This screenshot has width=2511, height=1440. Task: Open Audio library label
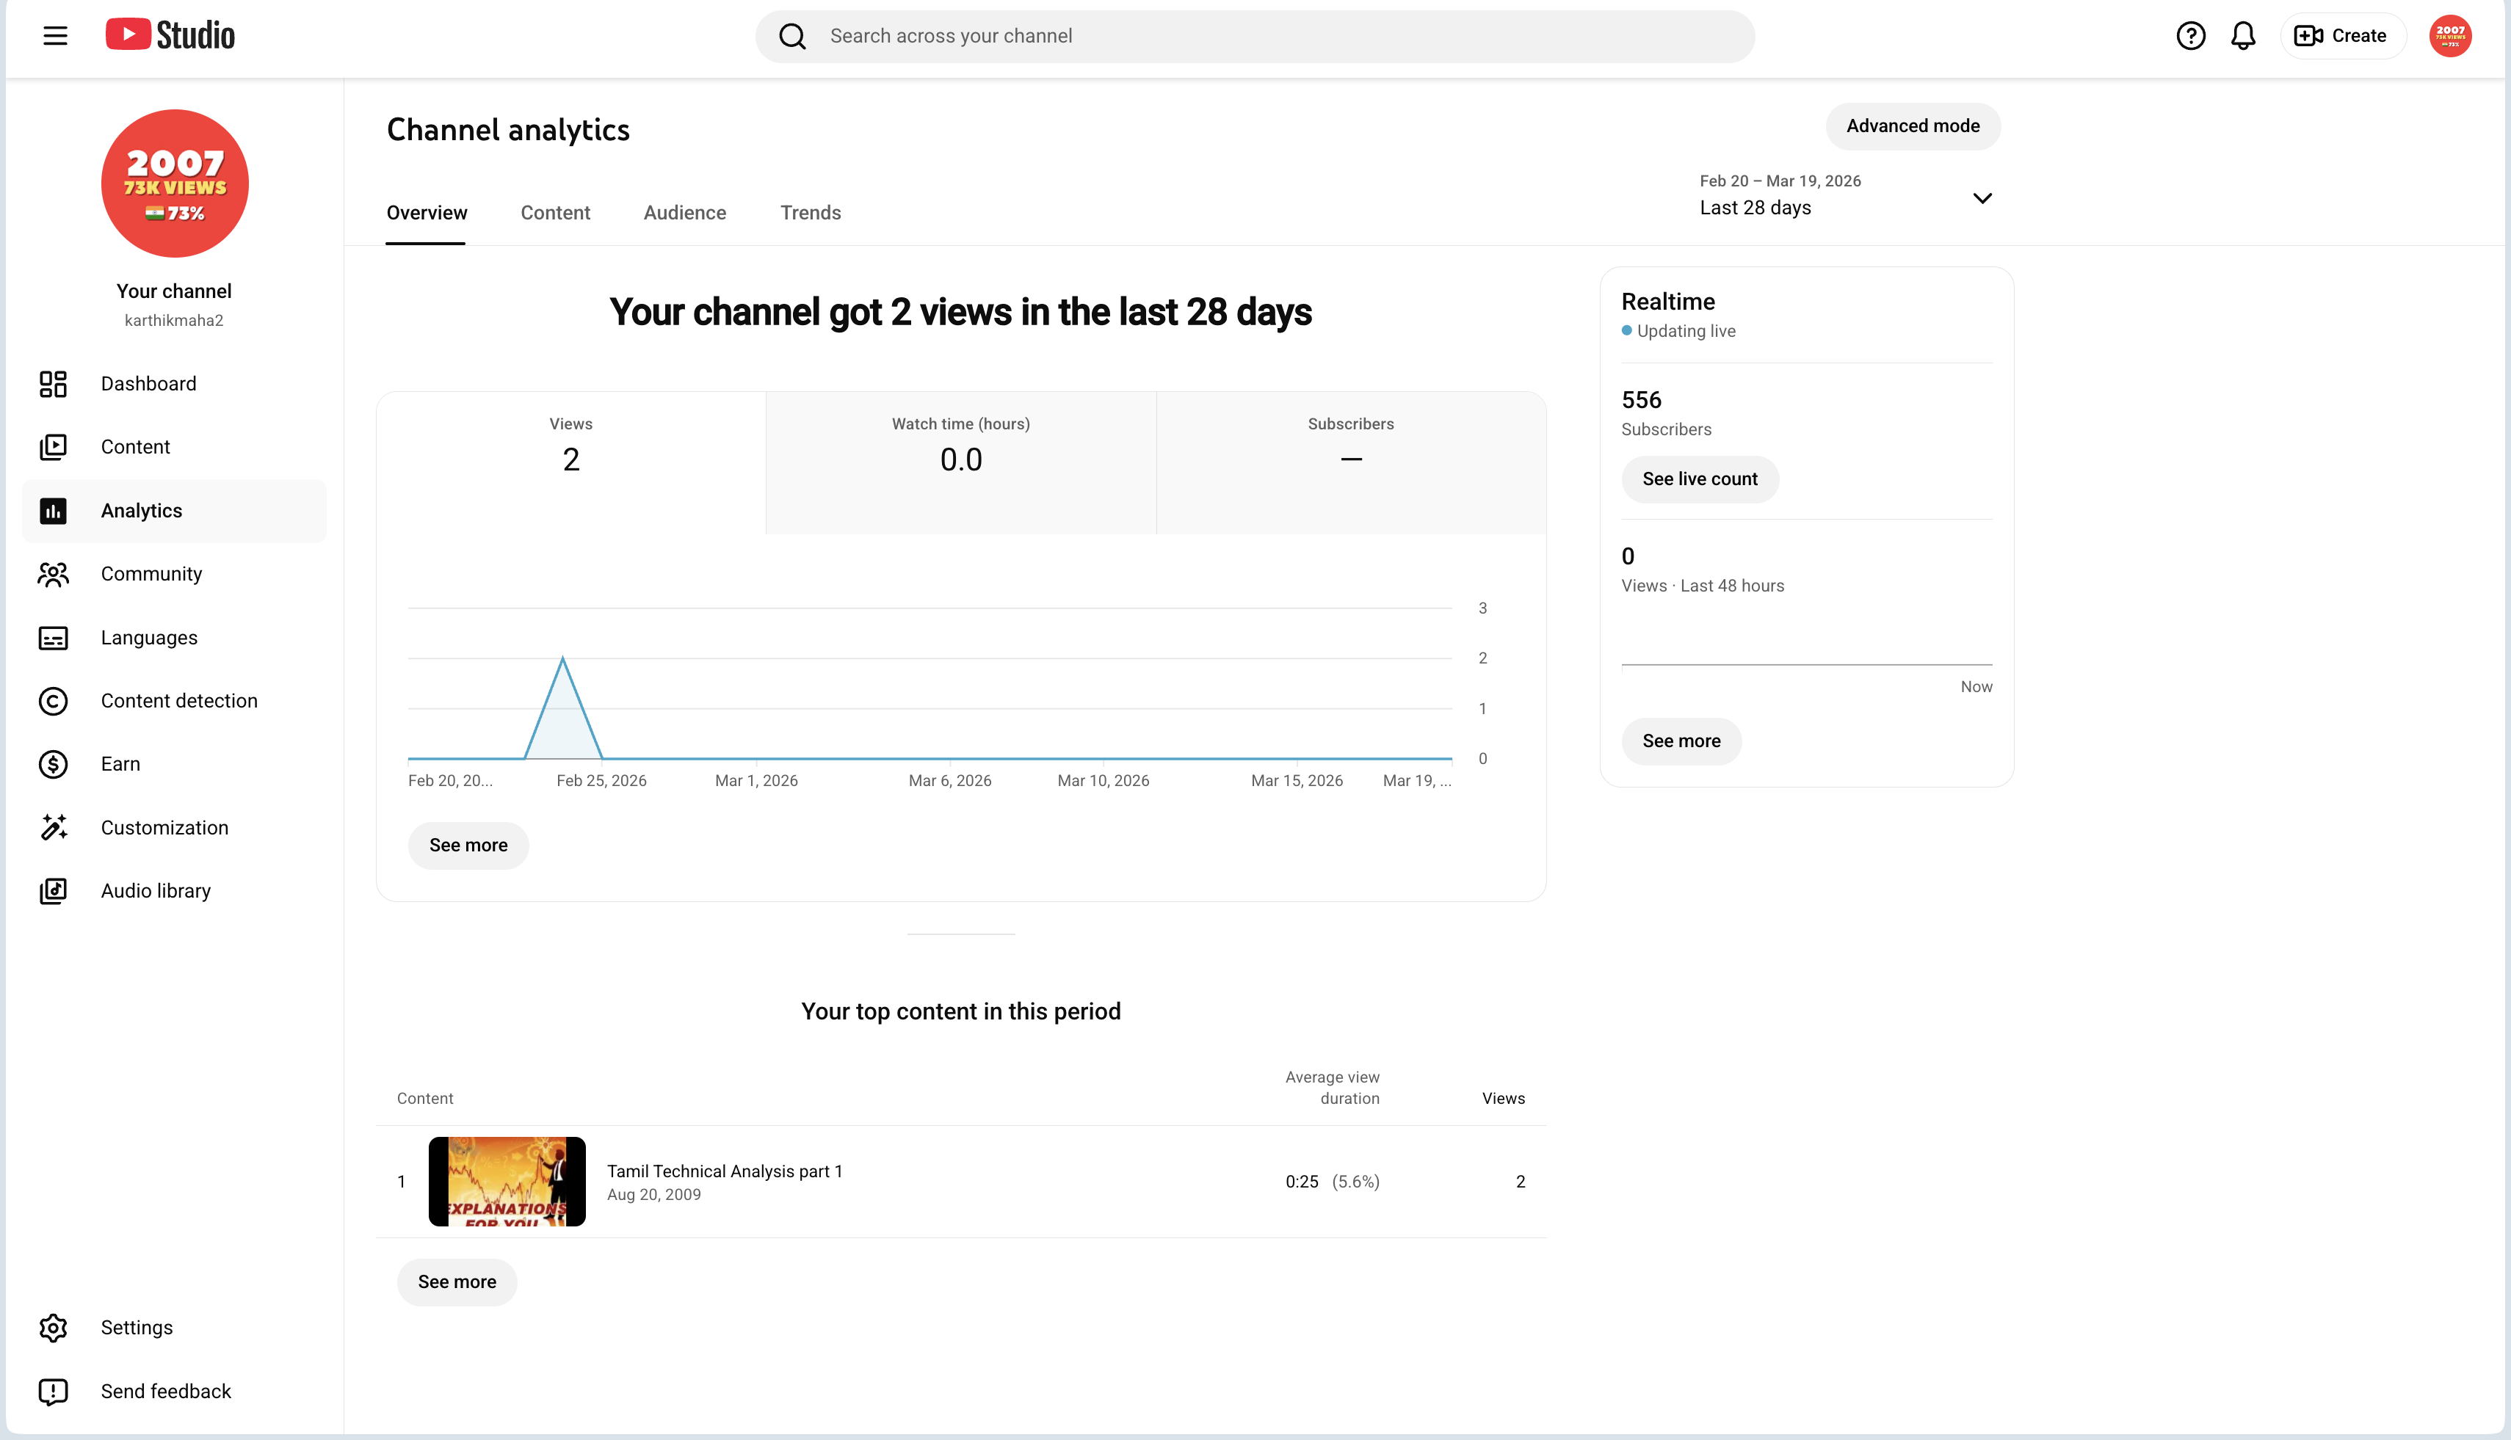[x=156, y=891]
